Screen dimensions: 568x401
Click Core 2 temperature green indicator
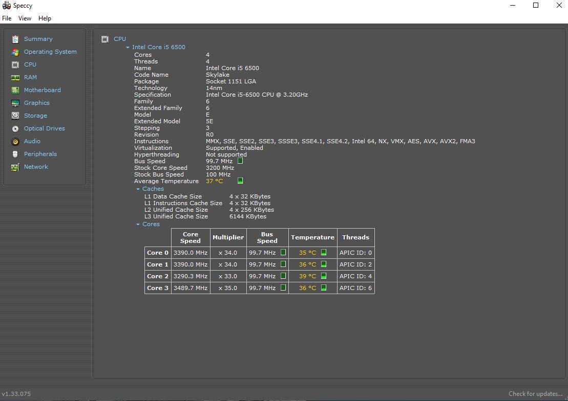tap(324, 276)
